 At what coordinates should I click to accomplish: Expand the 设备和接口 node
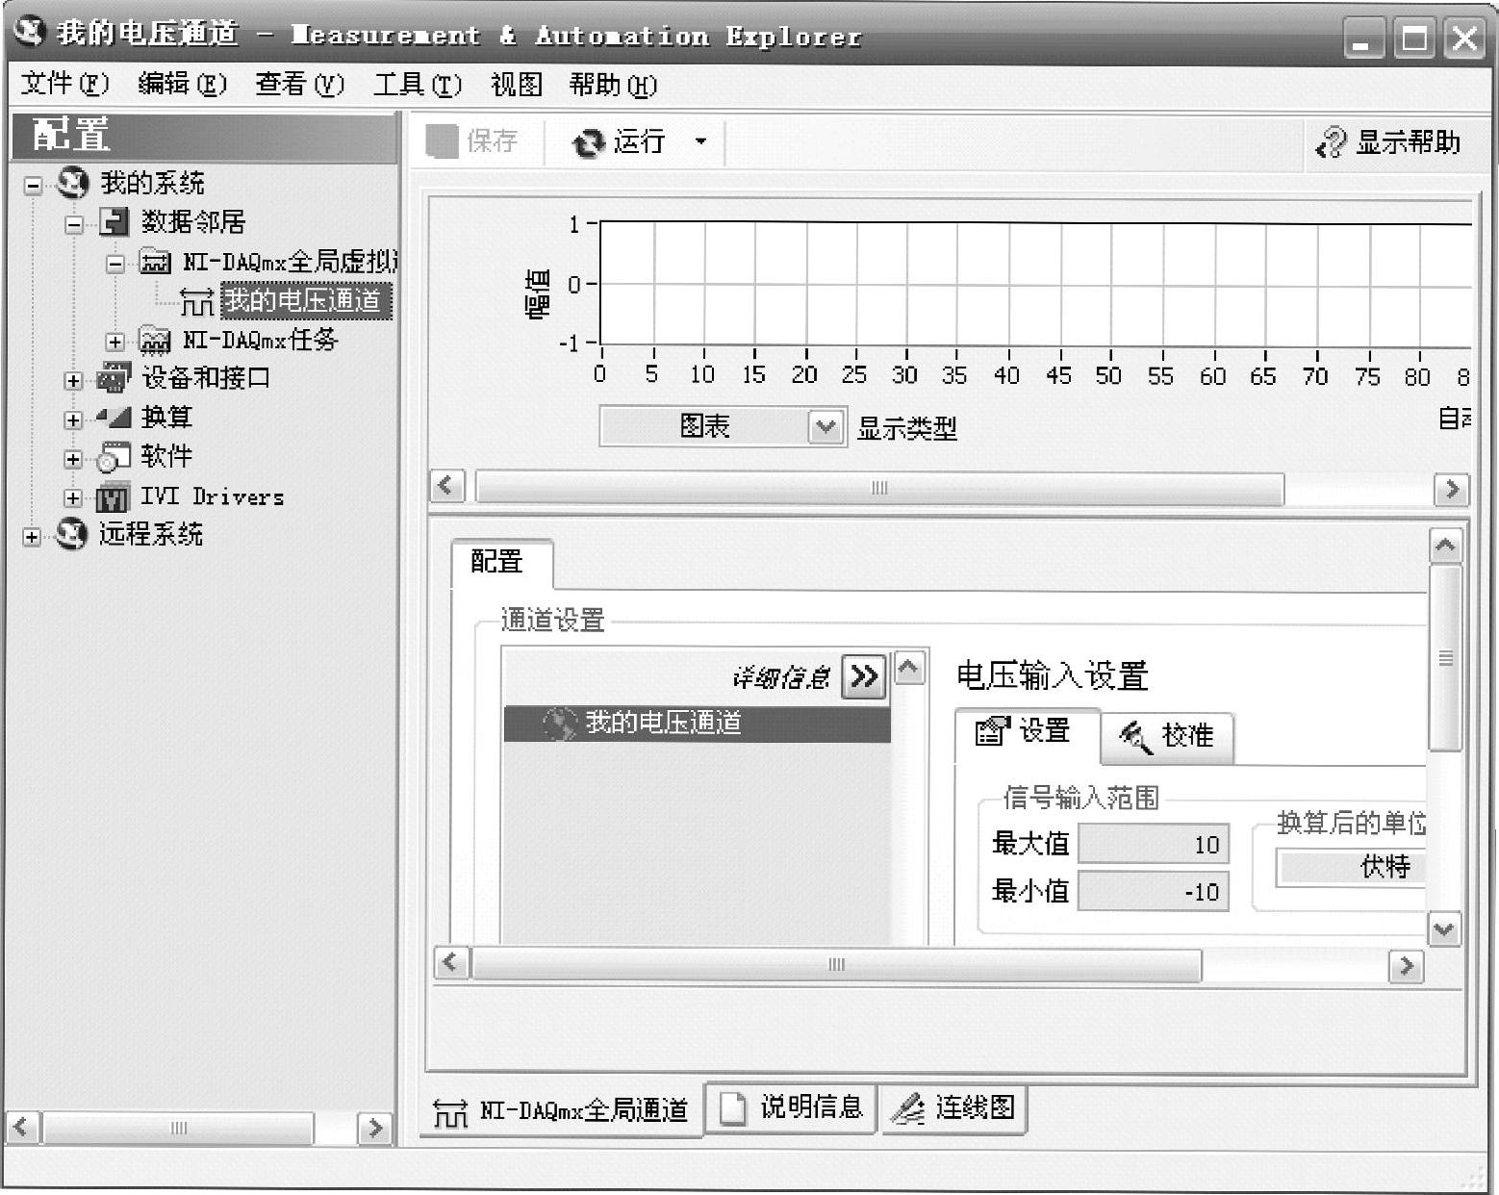(x=74, y=380)
